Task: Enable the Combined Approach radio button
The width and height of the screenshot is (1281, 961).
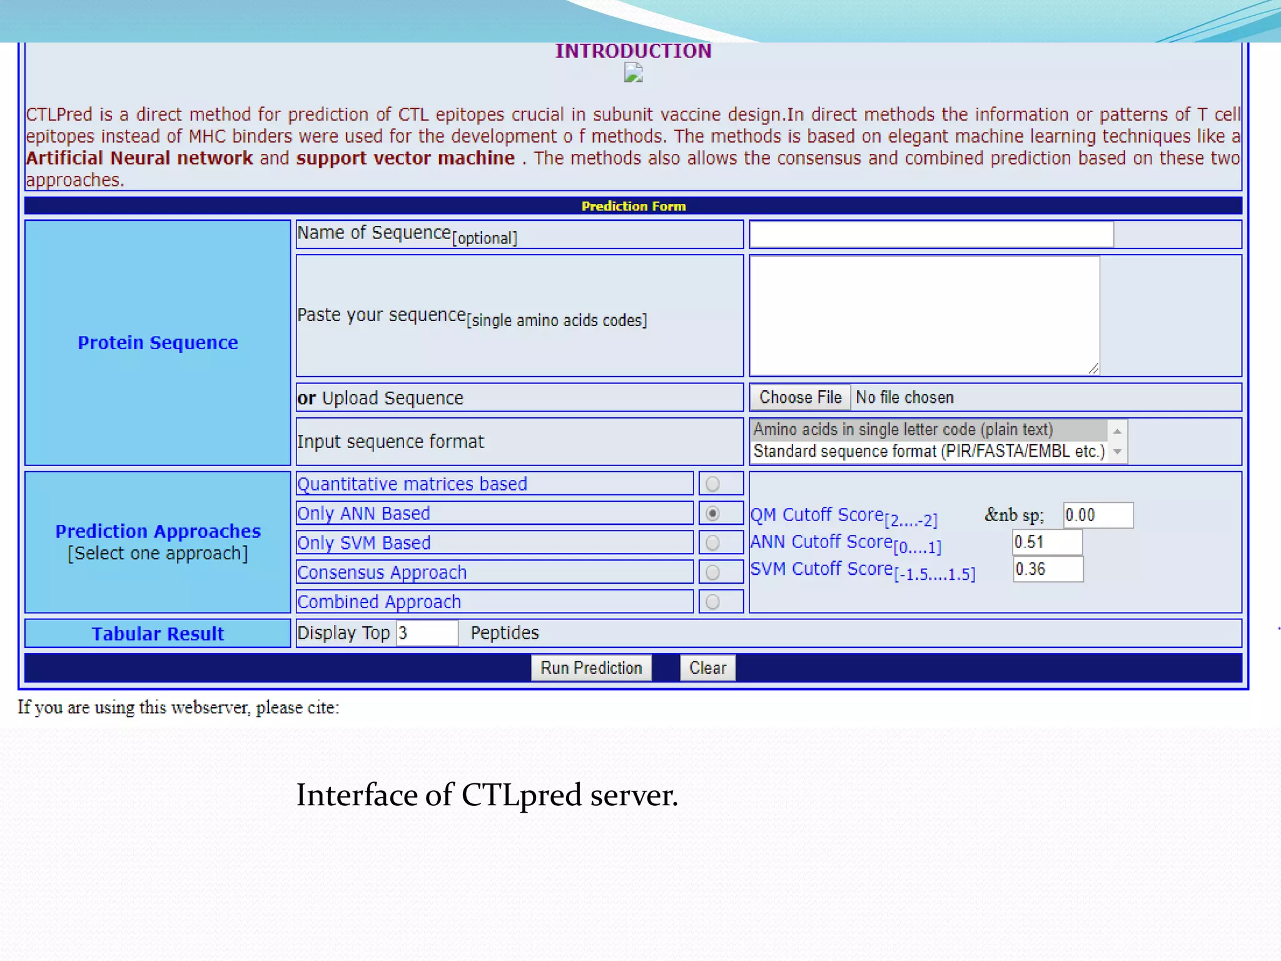Action: coord(712,601)
